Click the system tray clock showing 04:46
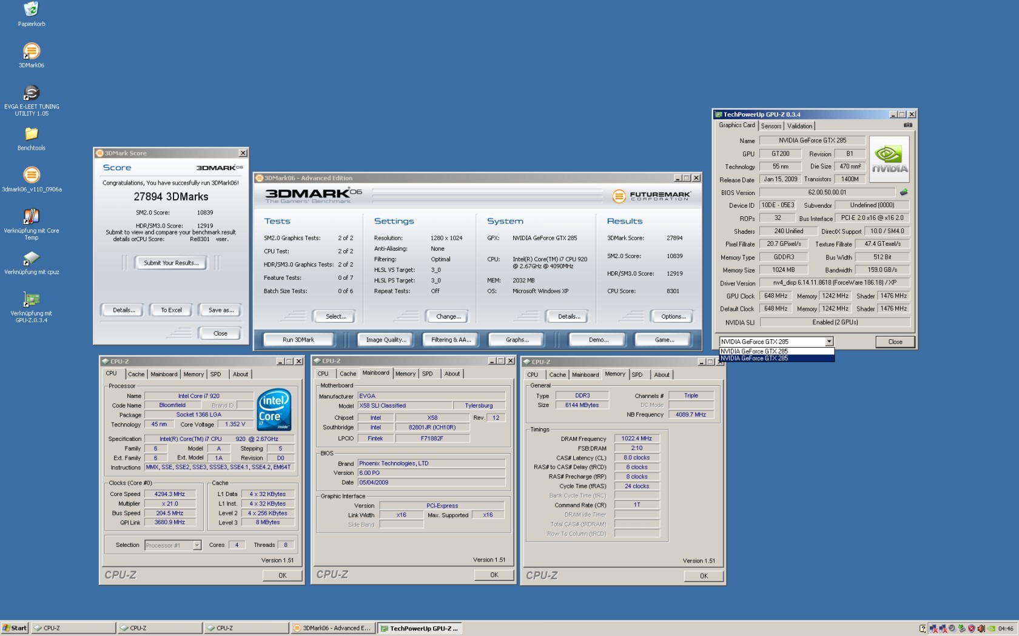Image resolution: width=1019 pixels, height=636 pixels. coord(1006,629)
